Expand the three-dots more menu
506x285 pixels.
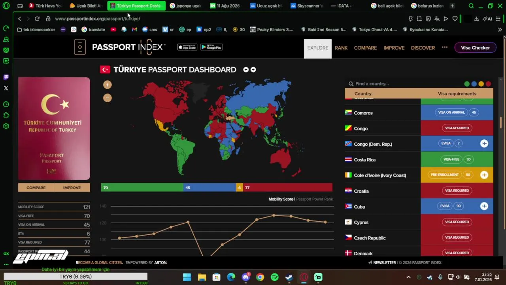point(445,47)
